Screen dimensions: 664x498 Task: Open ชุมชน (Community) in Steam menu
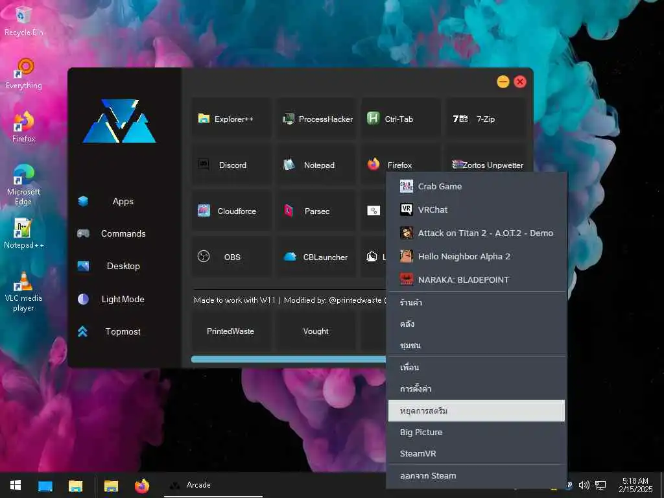tap(477, 346)
